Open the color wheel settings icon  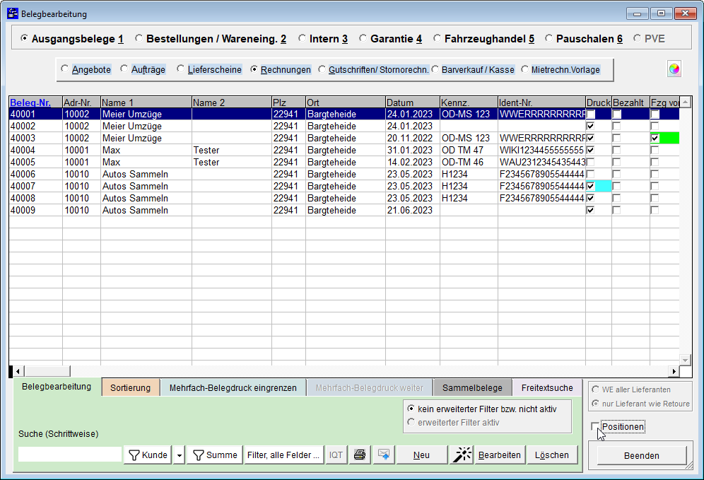(x=674, y=69)
